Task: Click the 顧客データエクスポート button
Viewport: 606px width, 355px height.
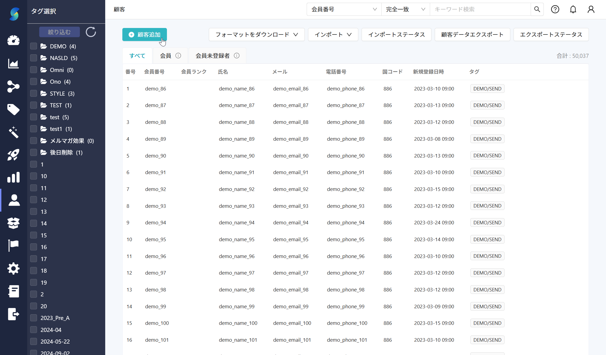Action: click(x=472, y=34)
